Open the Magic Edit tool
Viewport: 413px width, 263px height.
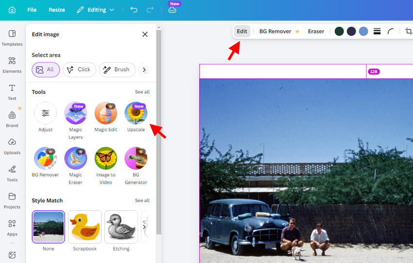coord(105,117)
